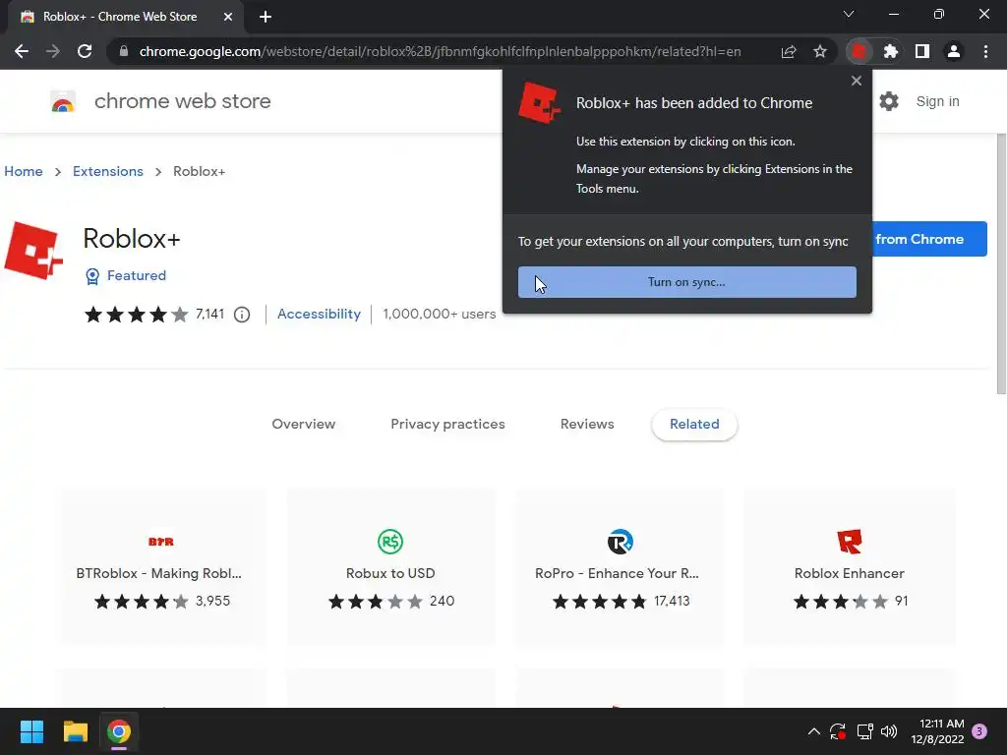1007x755 pixels.
Task: Open the Windows Start menu
Action: [x=31, y=731]
